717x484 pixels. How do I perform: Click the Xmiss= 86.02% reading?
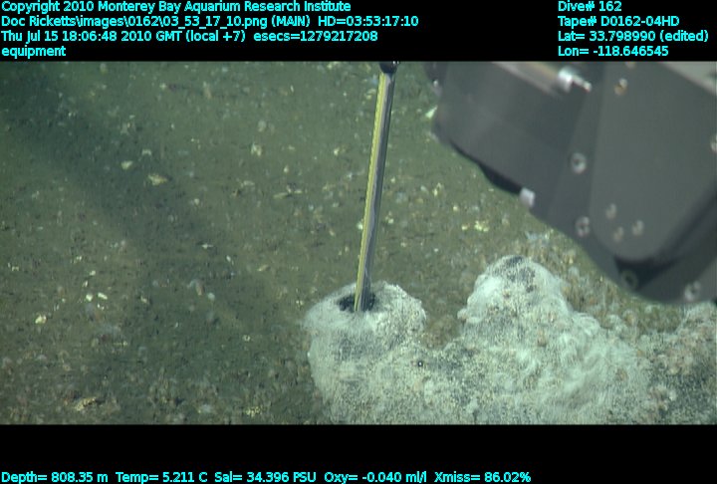(482, 477)
